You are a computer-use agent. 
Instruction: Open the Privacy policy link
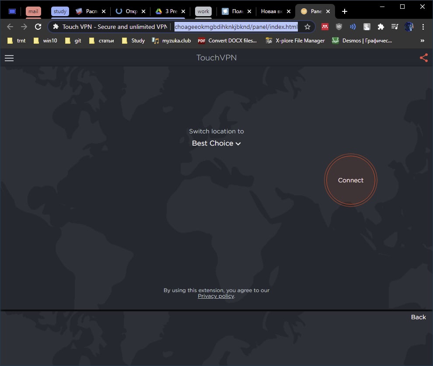[x=216, y=296]
